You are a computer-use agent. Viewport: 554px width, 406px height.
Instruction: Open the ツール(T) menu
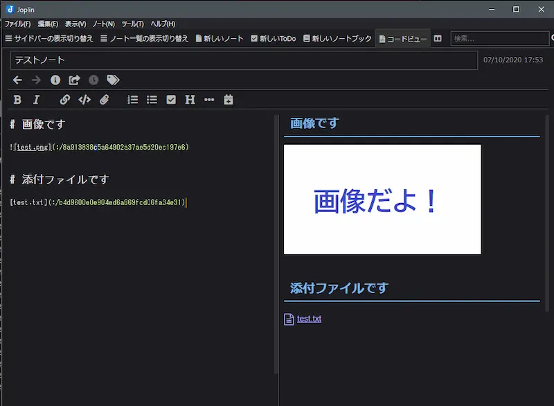pos(132,24)
